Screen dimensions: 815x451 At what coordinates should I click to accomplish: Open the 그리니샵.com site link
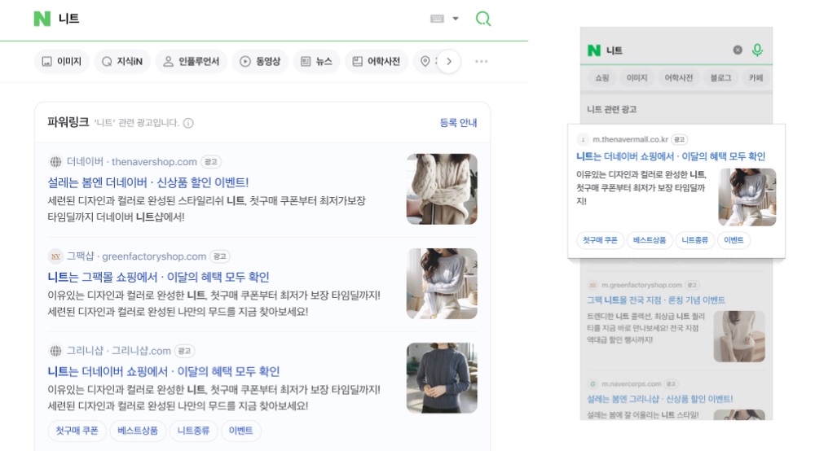point(141,351)
